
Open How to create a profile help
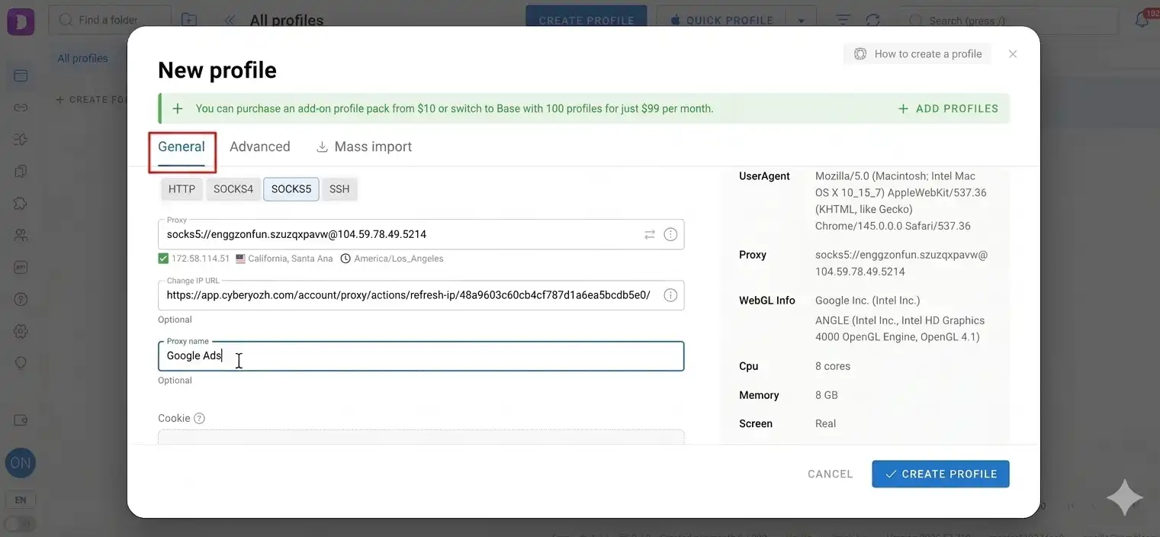coord(917,53)
